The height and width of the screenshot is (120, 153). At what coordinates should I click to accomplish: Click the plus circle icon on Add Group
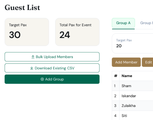[x=42, y=79]
